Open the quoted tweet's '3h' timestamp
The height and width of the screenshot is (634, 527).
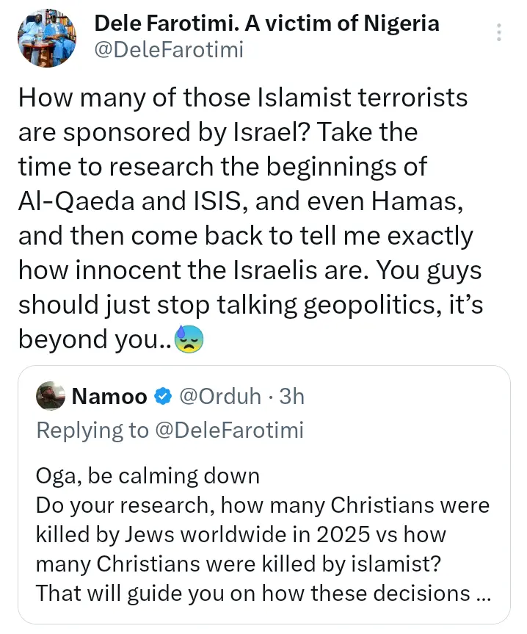click(x=292, y=397)
